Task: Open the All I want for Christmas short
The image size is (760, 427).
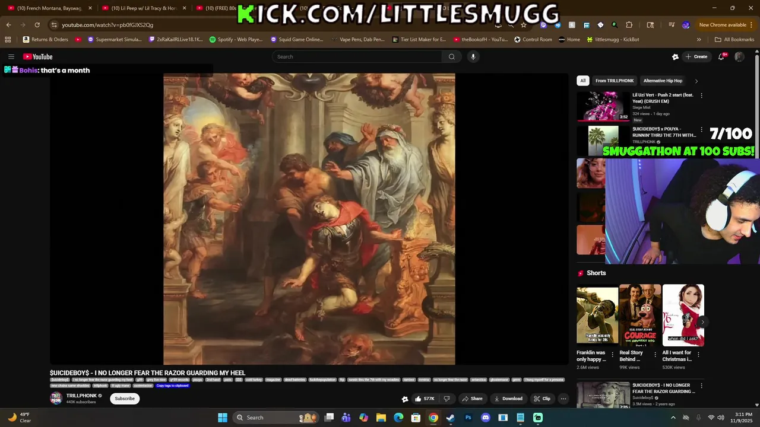Action: coord(683,316)
